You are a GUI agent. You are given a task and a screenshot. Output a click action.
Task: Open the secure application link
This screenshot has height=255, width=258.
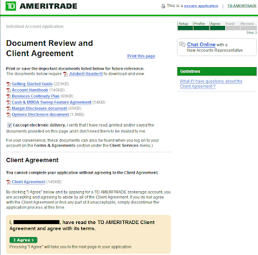[x=201, y=6]
